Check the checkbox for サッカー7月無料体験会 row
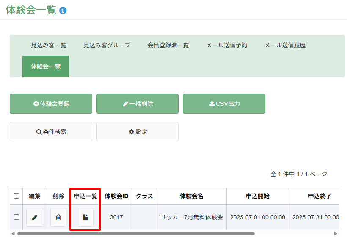Viewport: 347px width, 241px height. pos(16,217)
